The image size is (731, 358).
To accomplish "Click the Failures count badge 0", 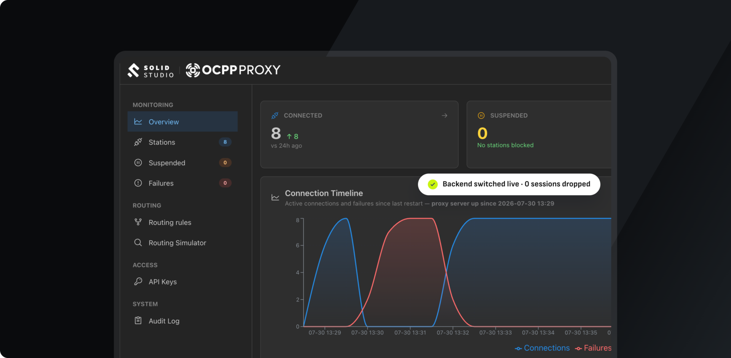I will (x=225, y=183).
